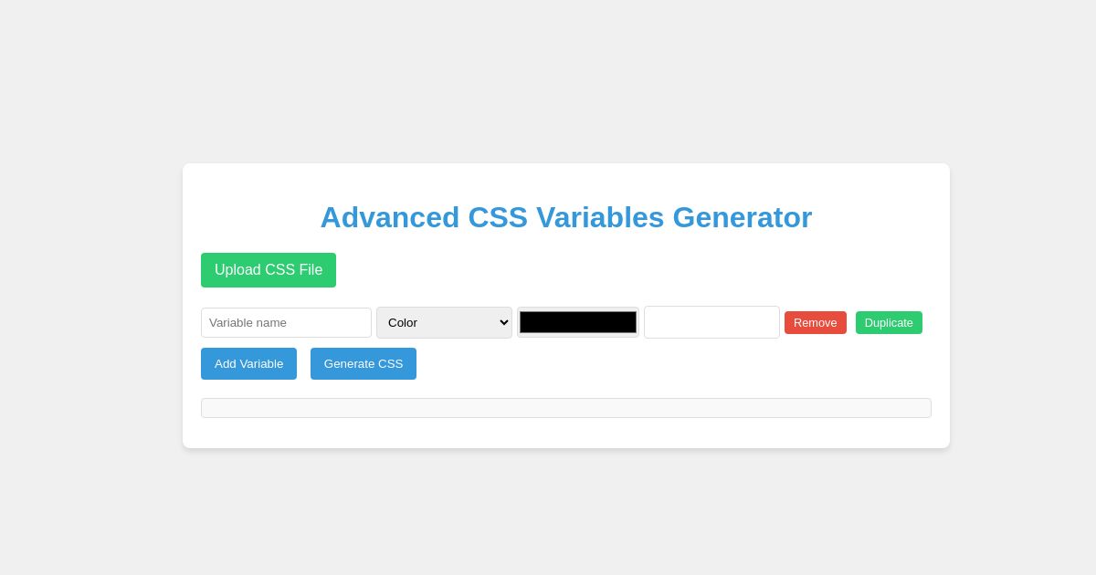The height and width of the screenshot is (575, 1096).
Task: Activate the blue Generate CSS action
Action: (363, 363)
